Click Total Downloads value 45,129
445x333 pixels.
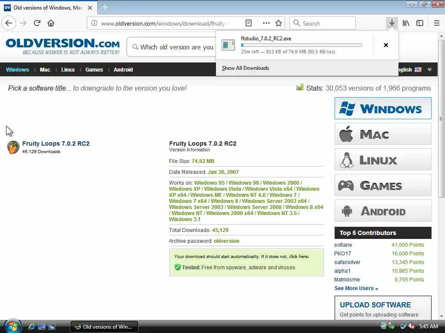[x=220, y=230]
